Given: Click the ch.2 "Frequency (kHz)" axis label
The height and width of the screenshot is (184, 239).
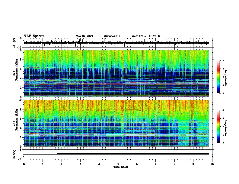Looking at the screenshot, I should click(17, 120).
